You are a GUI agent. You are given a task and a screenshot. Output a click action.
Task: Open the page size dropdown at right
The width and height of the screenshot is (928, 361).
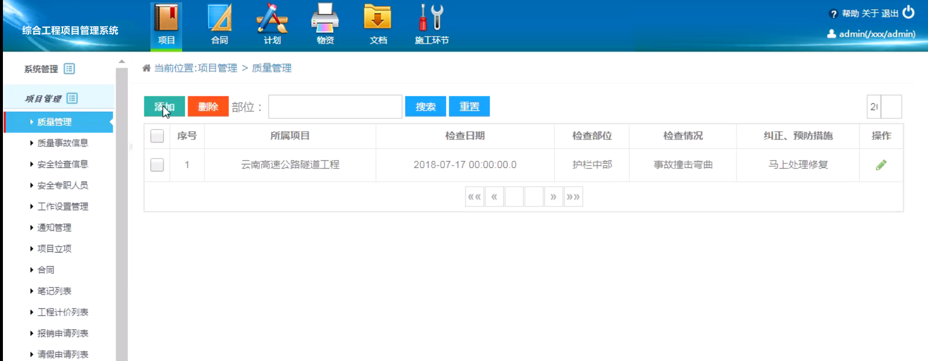884,107
